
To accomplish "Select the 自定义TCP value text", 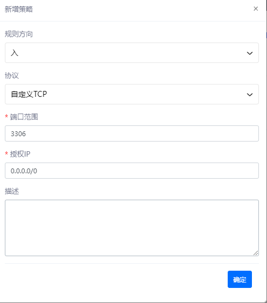I will coord(29,94).
